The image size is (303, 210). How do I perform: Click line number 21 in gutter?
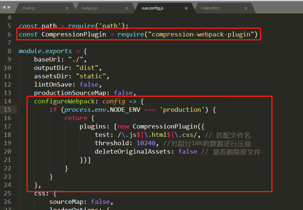pos(7,160)
